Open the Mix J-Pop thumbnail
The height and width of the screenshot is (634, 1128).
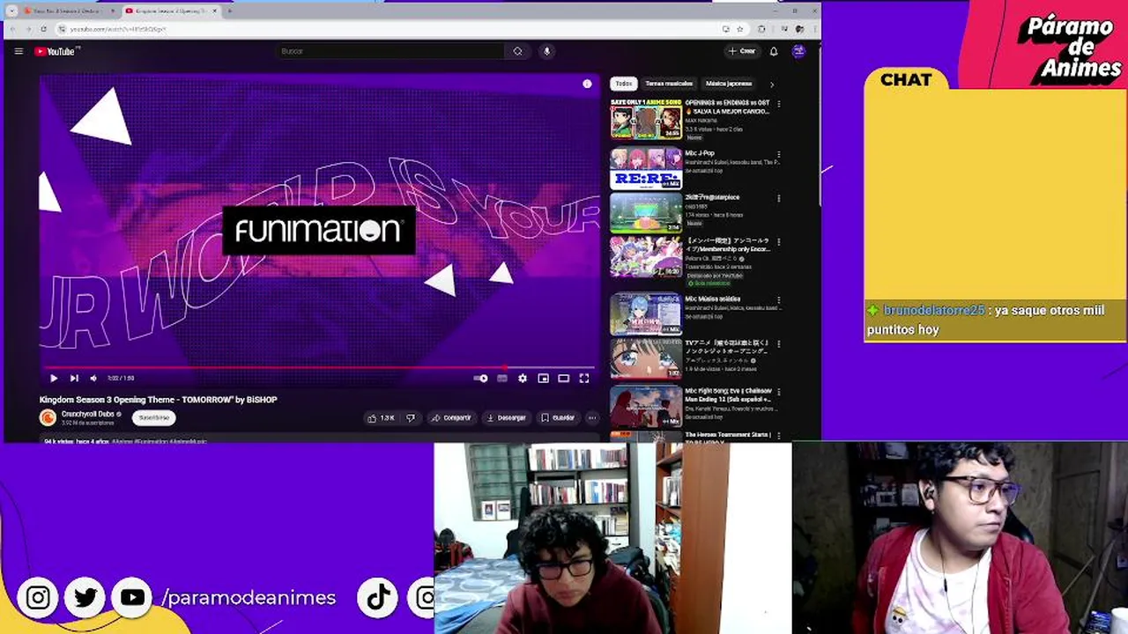[646, 169]
